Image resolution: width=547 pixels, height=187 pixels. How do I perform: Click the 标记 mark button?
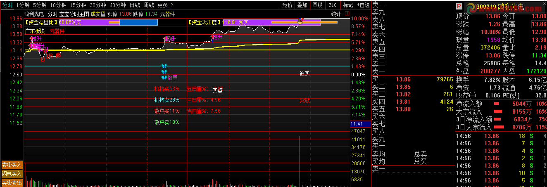coord(348,5)
